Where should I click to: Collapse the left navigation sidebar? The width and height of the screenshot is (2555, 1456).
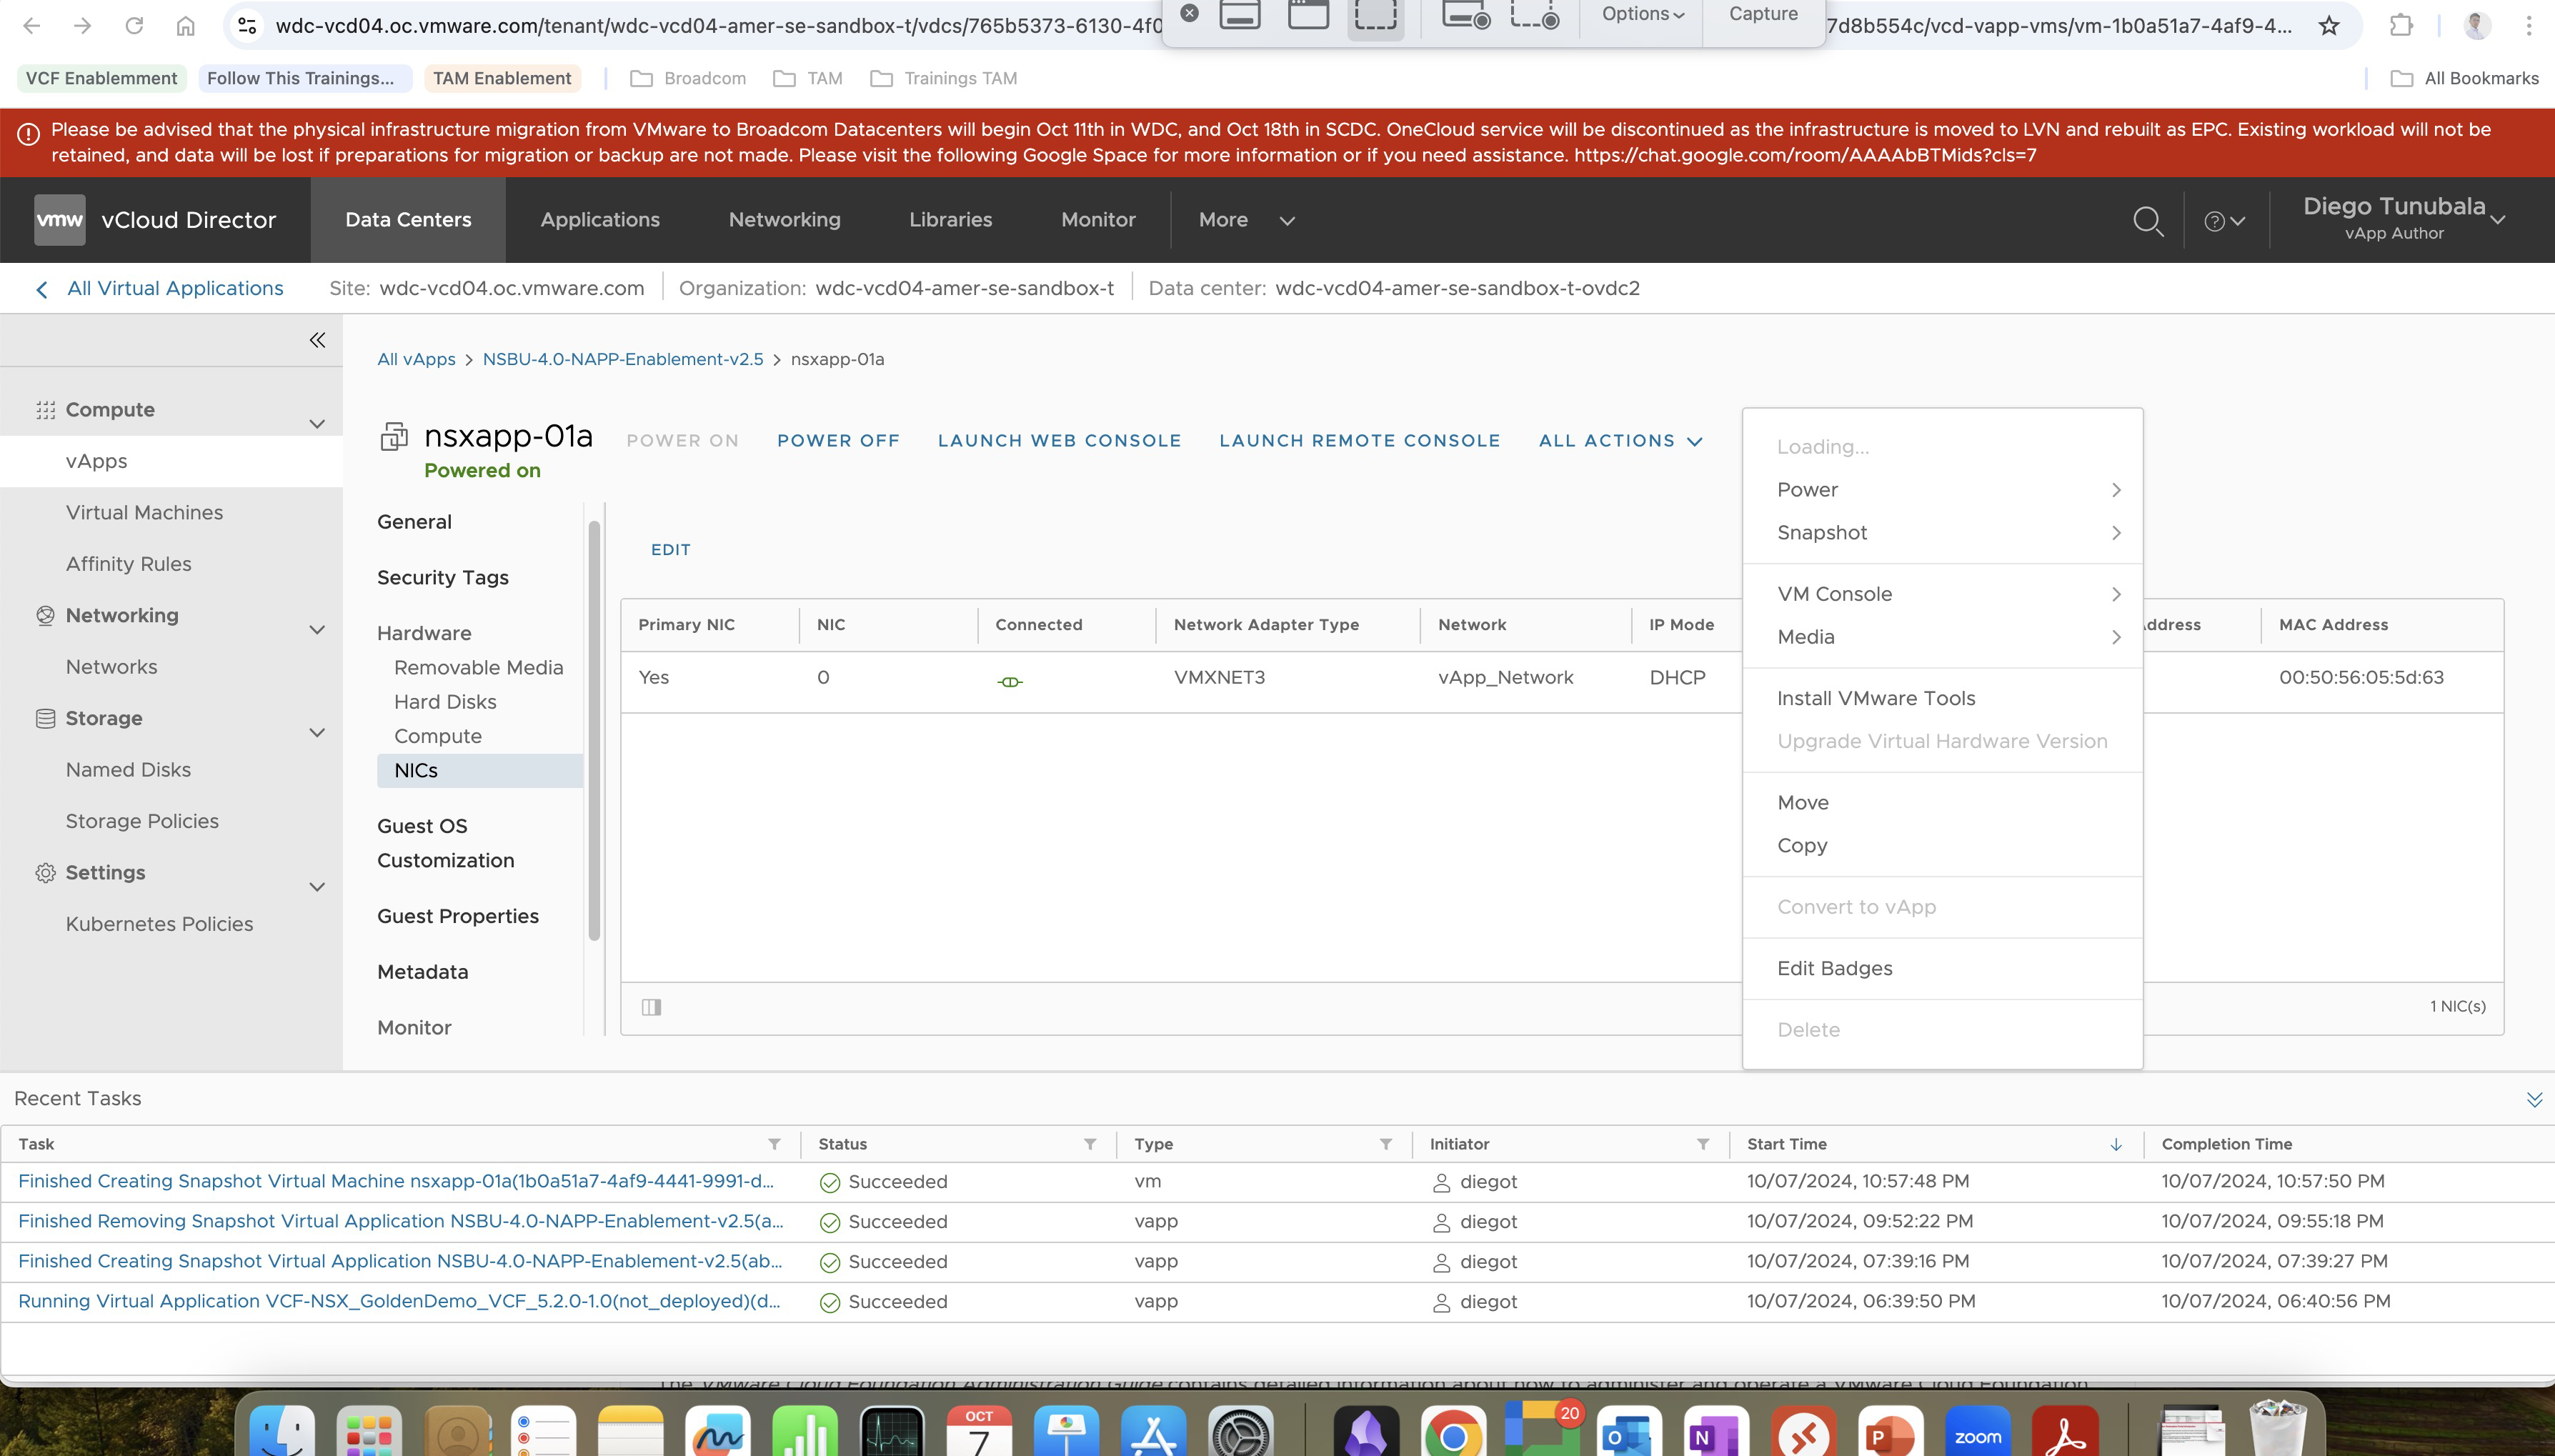tap(317, 340)
